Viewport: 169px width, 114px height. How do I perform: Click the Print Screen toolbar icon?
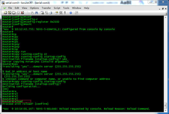coord(42,13)
